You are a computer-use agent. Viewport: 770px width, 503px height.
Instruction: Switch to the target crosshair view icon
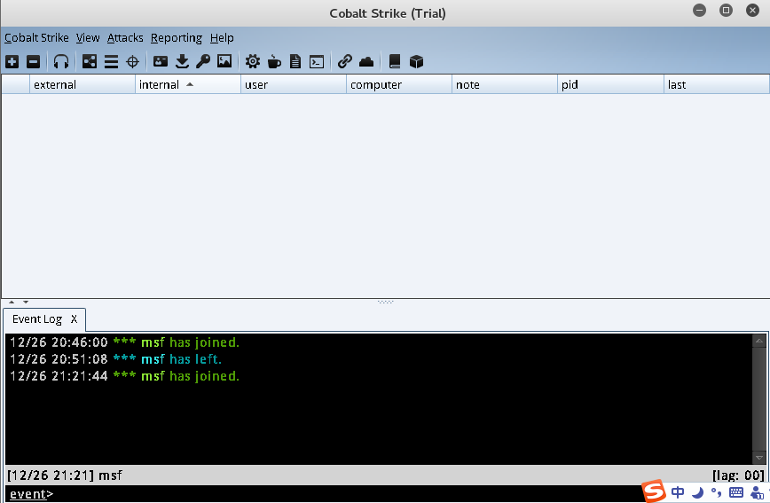[132, 61]
